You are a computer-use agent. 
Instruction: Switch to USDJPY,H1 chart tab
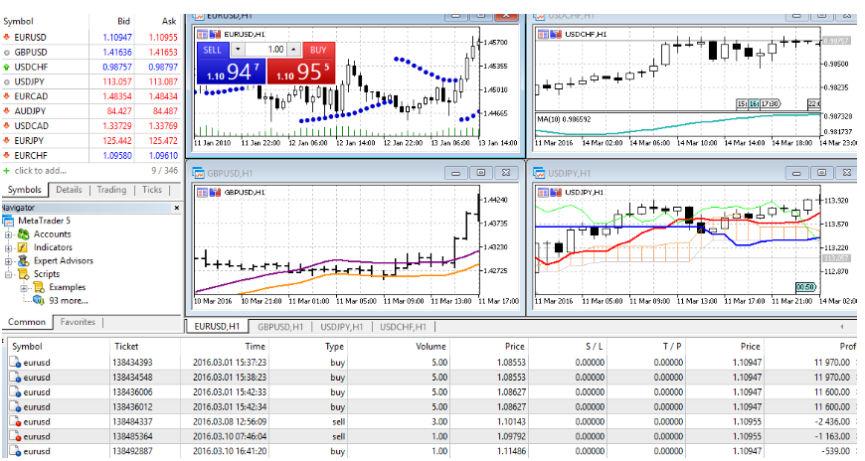click(341, 327)
